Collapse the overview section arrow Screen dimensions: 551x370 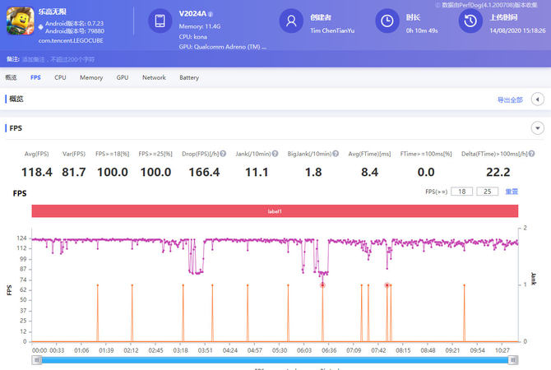tap(538, 99)
